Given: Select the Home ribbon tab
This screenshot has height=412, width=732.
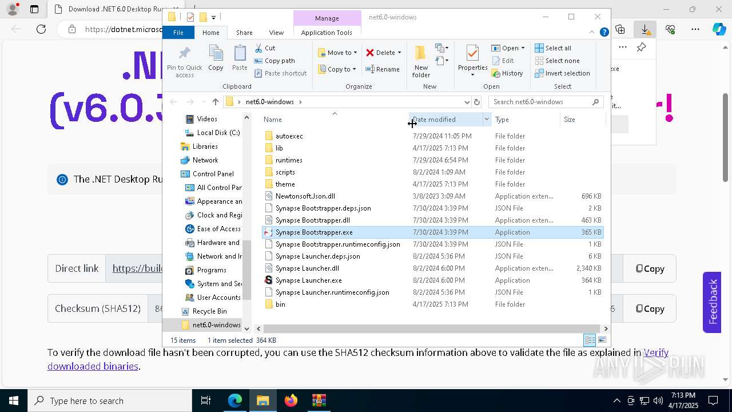Looking at the screenshot, I should coord(210,33).
